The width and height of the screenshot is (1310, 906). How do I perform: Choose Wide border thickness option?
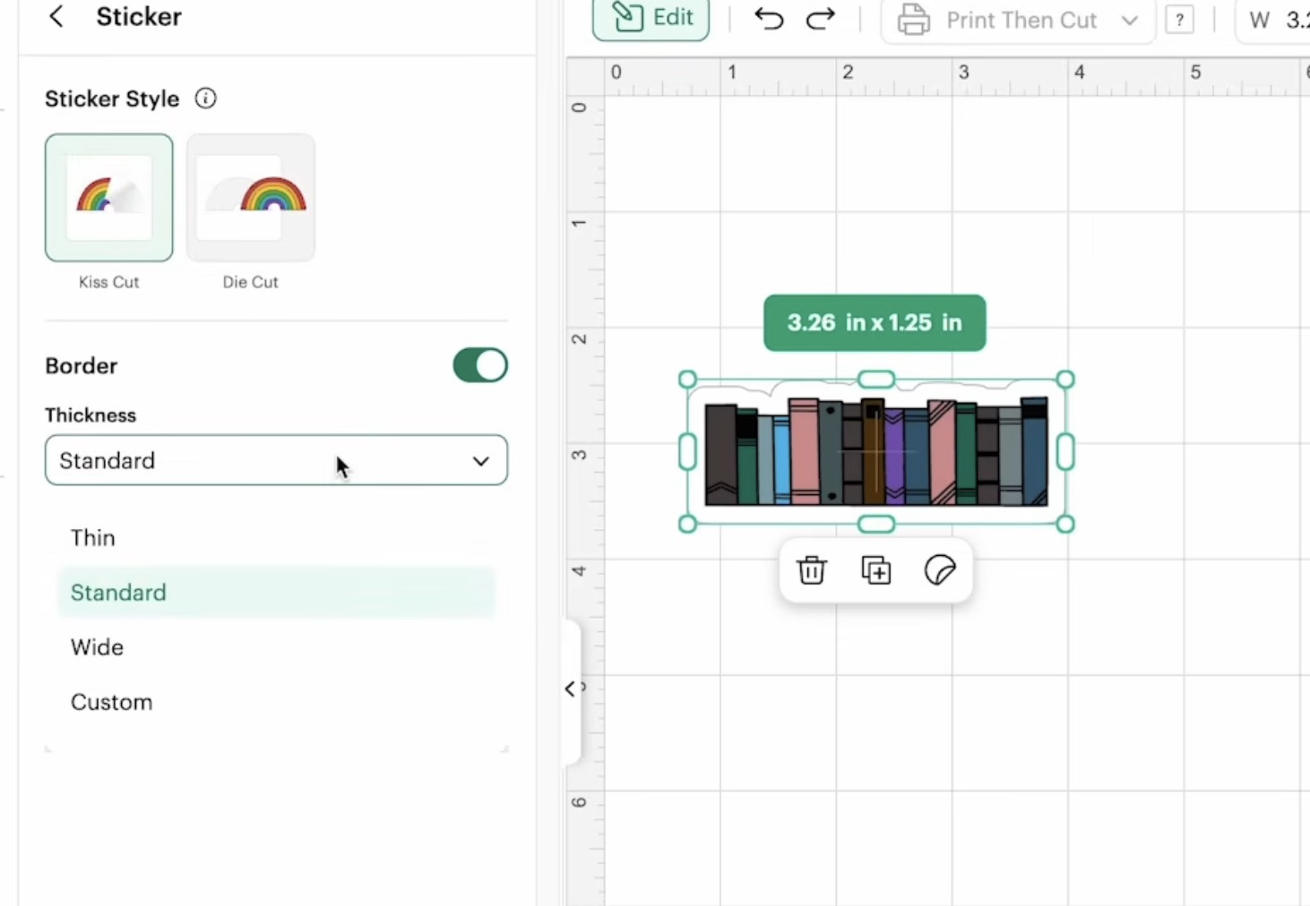click(97, 647)
